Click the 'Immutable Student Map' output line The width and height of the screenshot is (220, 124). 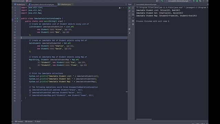[166, 16]
